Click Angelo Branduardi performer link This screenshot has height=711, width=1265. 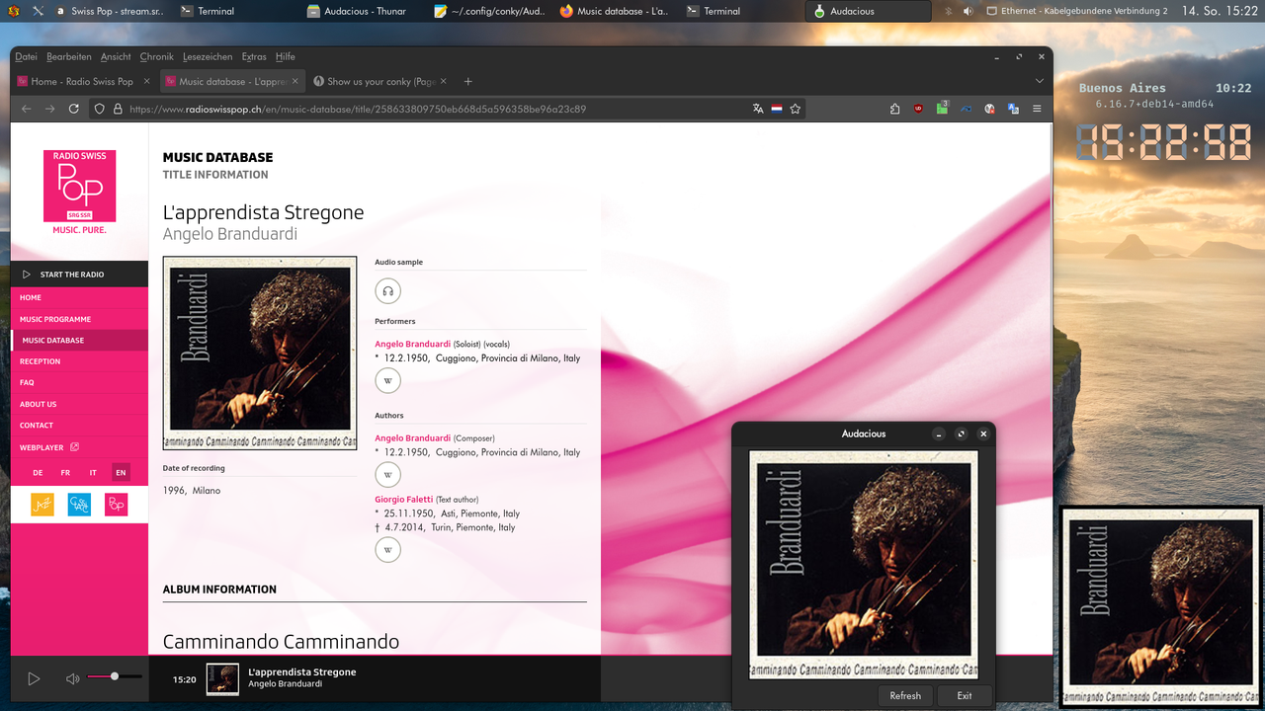point(412,344)
